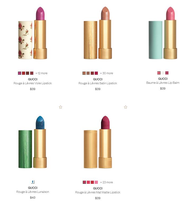Click the favorite star above Rouge à Lèvres Lunaison
This screenshot has height=201, width=183.
(x=61, y=107)
